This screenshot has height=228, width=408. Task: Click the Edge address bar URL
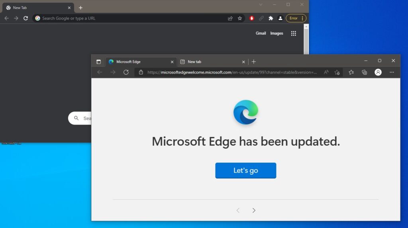232,72
